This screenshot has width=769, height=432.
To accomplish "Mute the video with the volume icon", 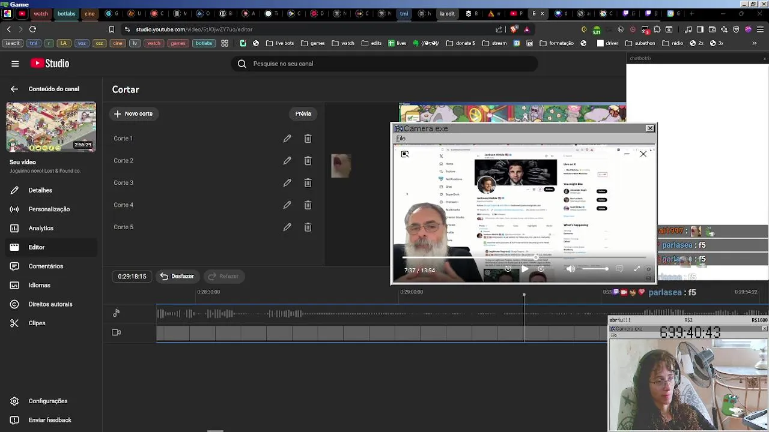I will click(x=570, y=269).
